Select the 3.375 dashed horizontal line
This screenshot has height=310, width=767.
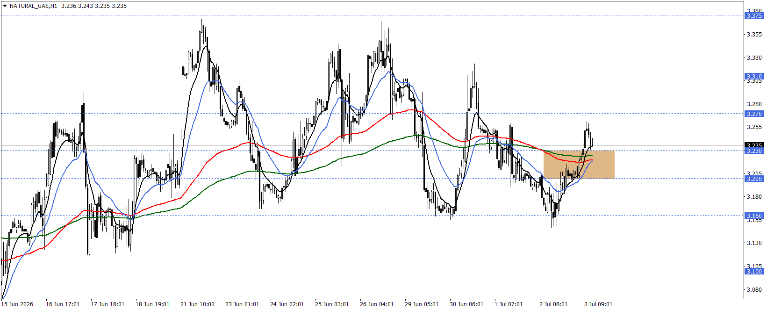tap(372, 15)
